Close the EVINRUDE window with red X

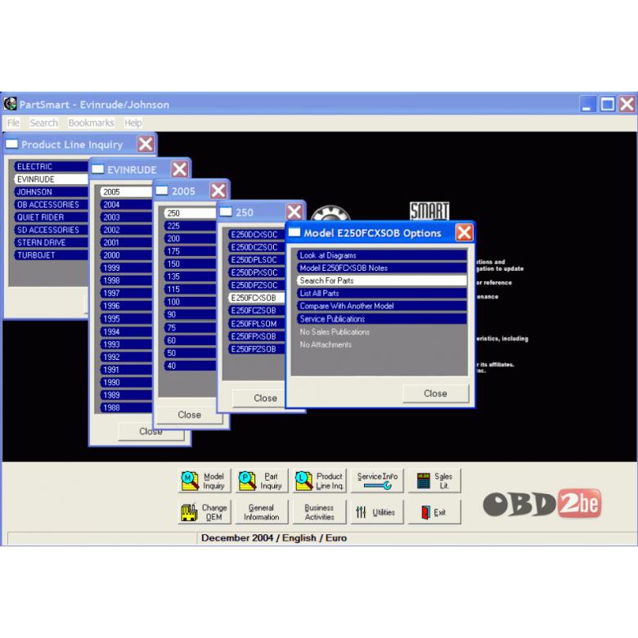[x=179, y=169]
